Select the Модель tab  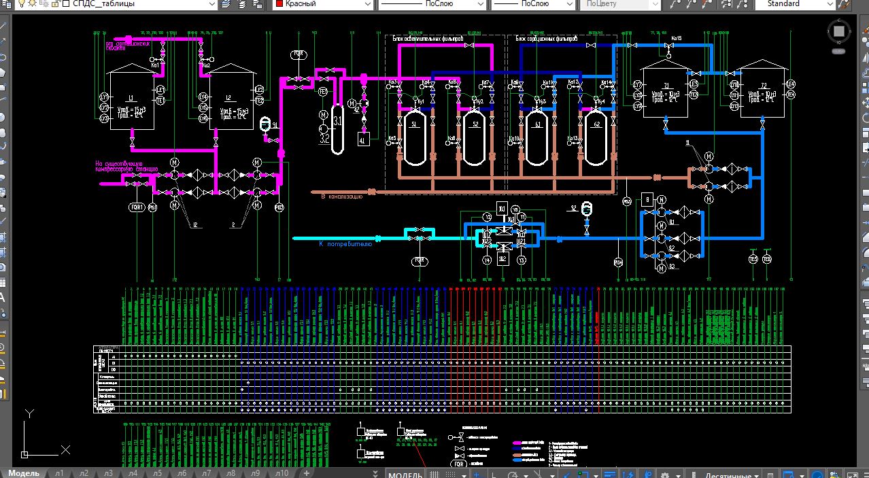click(24, 473)
